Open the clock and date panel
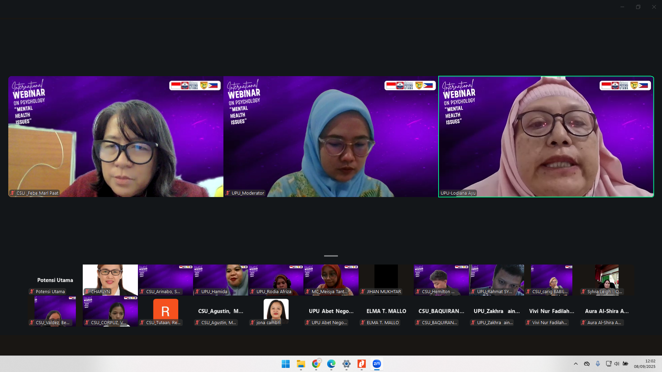 coord(644,364)
